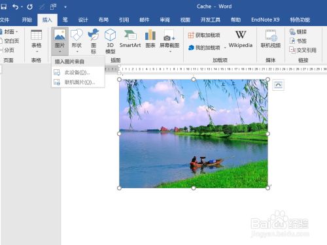The height and width of the screenshot is (245, 327).
Task: Switch to the 审阅 tab
Action: click(165, 20)
